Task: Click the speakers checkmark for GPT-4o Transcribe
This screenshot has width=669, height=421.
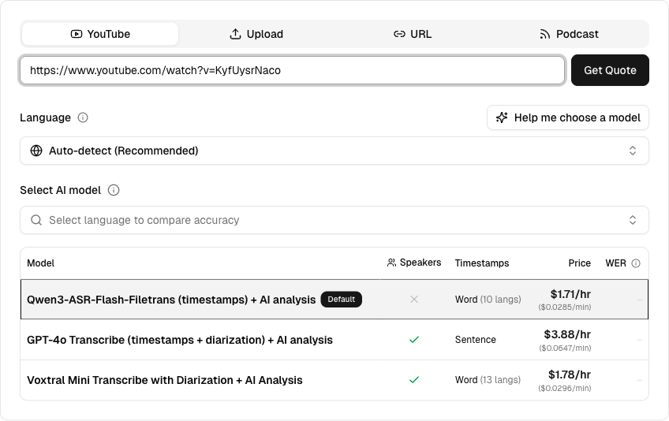Action: pos(414,340)
